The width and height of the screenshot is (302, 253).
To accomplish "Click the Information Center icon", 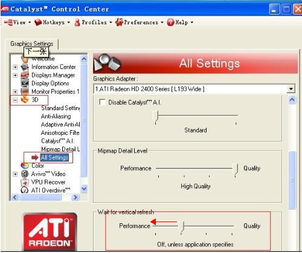I will coord(25,67).
